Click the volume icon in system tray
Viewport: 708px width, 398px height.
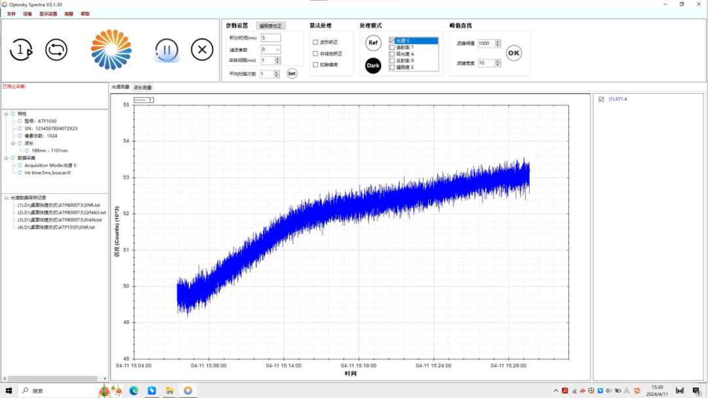[609, 391]
